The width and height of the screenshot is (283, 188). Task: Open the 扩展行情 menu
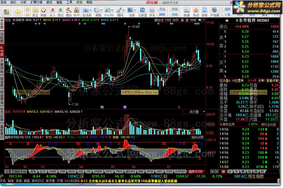(36, 2)
